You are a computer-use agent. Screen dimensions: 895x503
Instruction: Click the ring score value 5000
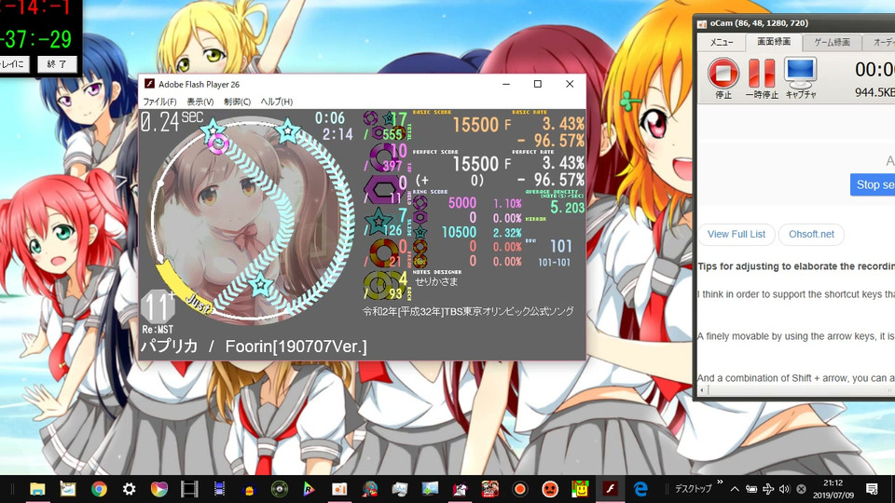pyautogui.click(x=462, y=203)
